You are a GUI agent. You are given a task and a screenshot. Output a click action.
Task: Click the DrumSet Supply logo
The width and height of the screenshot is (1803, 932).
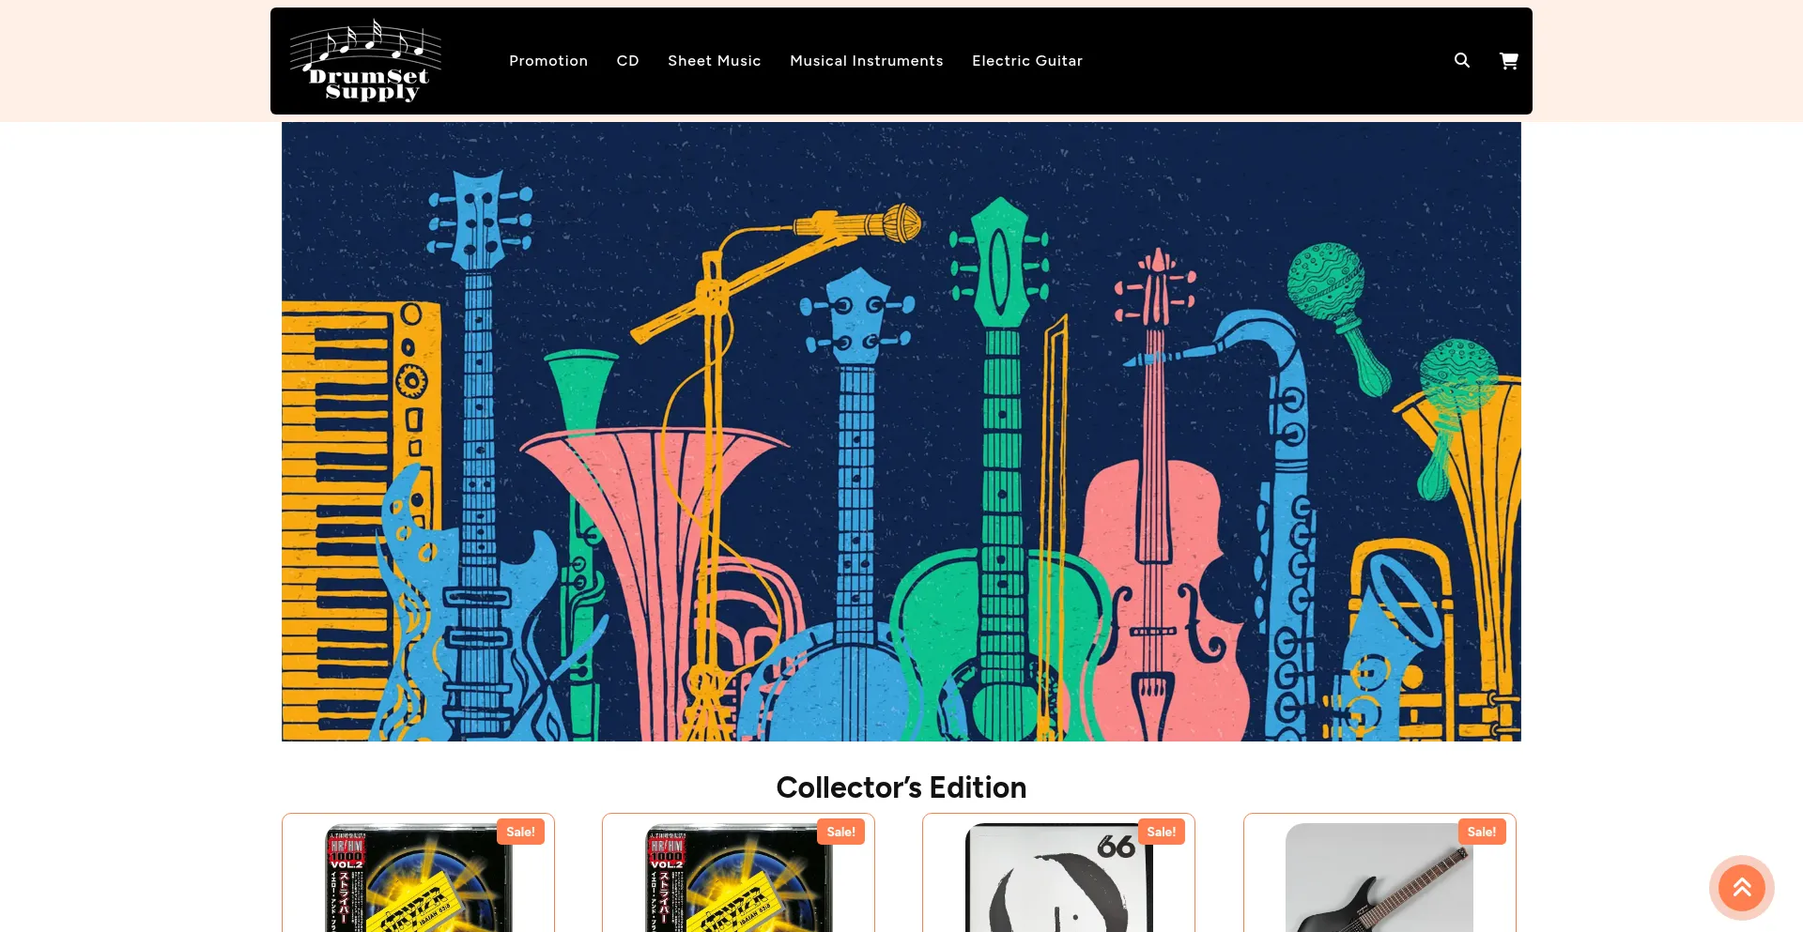(x=365, y=61)
